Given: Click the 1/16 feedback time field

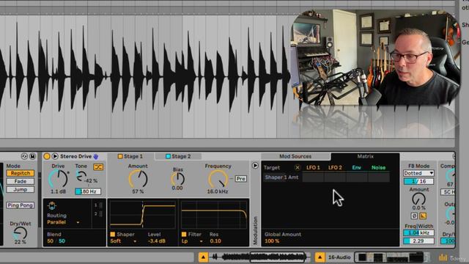Looking at the screenshot, I should click(x=418, y=181).
